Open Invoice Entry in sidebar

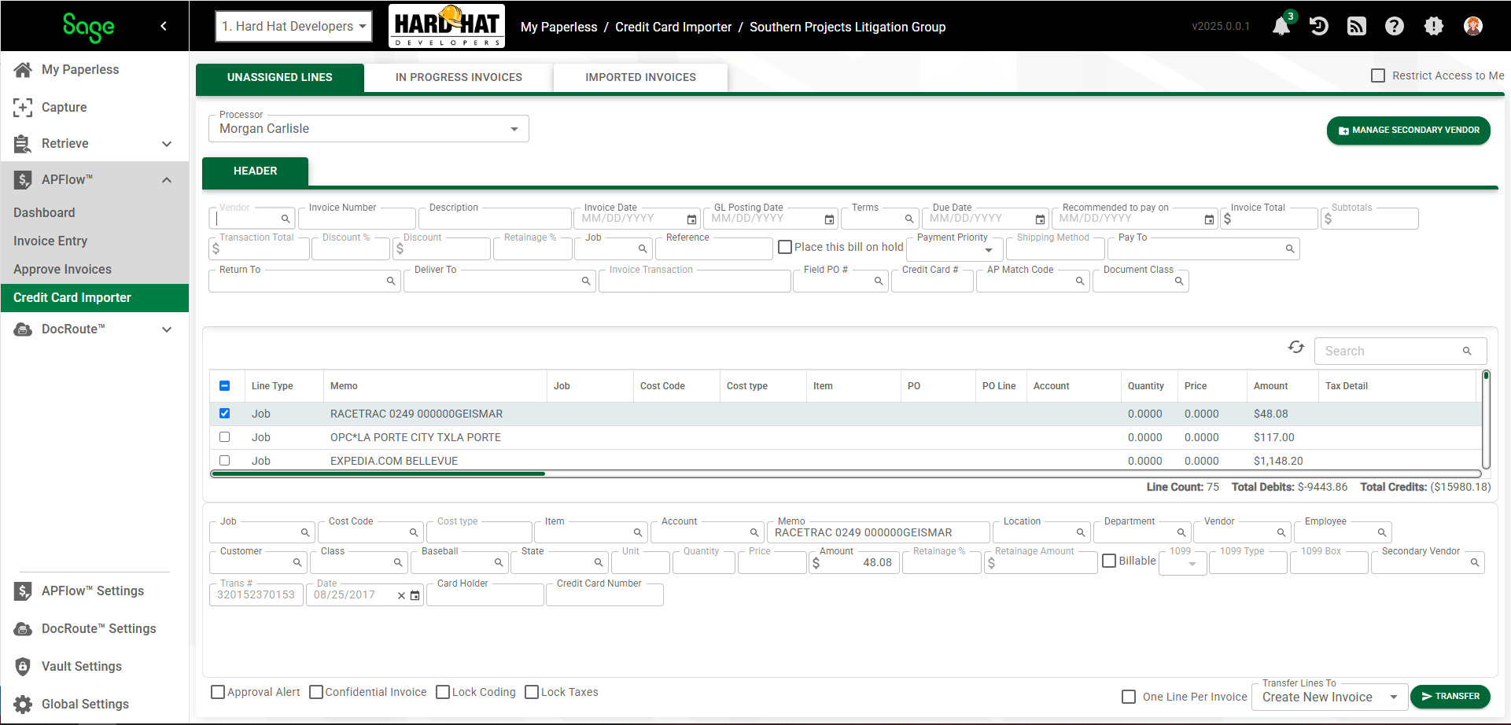click(x=50, y=241)
